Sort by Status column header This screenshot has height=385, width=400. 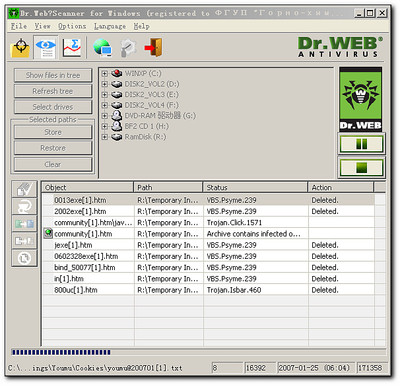click(255, 188)
